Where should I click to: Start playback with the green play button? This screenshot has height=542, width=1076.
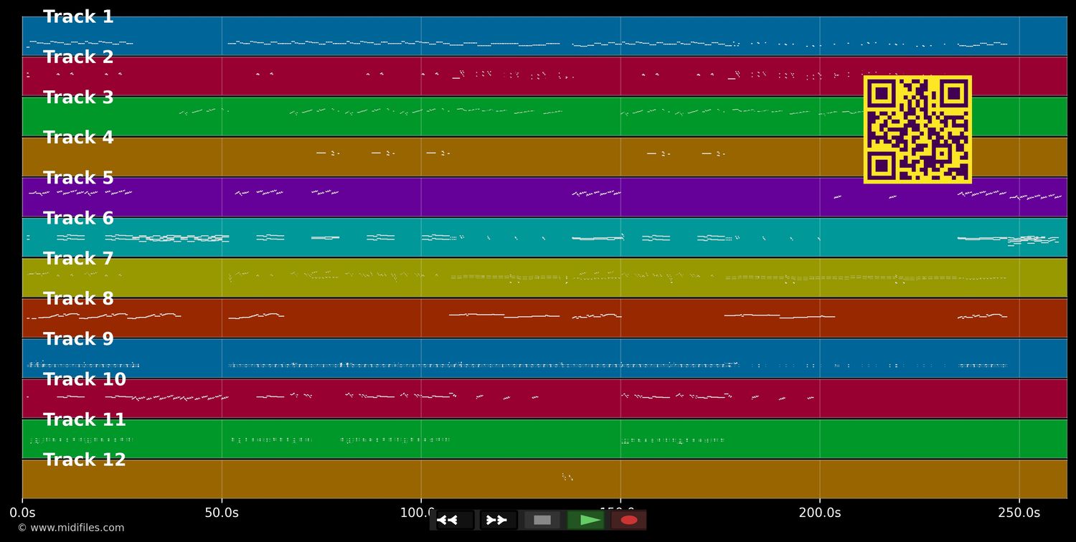pyautogui.click(x=586, y=520)
